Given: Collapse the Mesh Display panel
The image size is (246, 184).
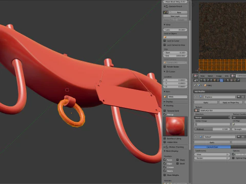Looking at the screenshot, I should click(165, 151).
